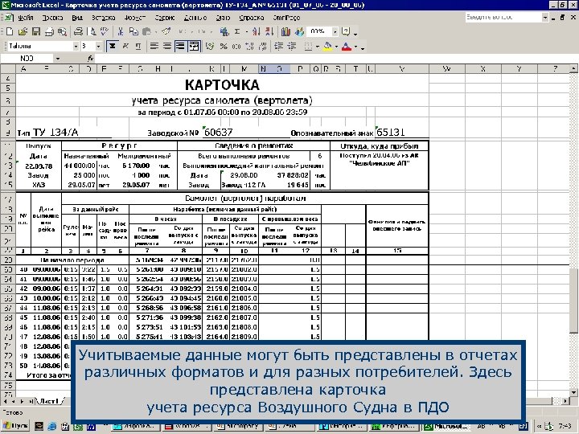Apply the yellow Fill Color bucket
579x434 pixels.
click(327, 47)
